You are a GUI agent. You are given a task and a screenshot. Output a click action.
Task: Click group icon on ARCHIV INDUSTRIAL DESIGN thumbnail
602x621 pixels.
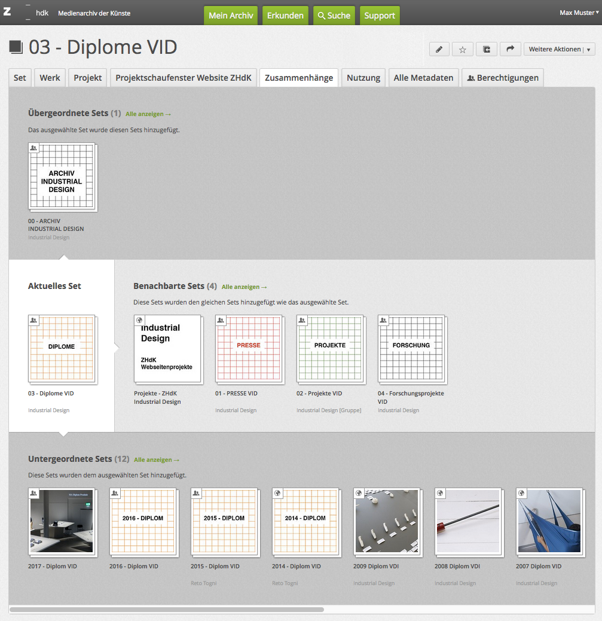point(33,148)
